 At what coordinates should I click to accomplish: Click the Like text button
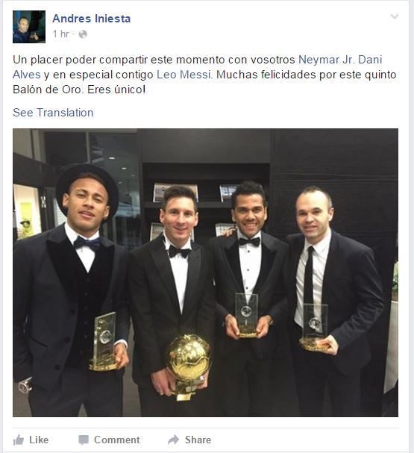pyautogui.click(x=39, y=440)
